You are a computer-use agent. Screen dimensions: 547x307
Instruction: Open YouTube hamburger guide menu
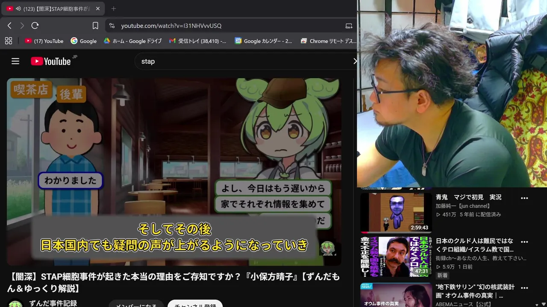[x=15, y=61]
